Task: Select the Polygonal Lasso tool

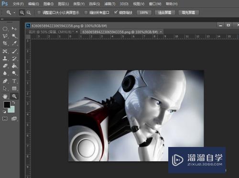Action: coord(5,36)
